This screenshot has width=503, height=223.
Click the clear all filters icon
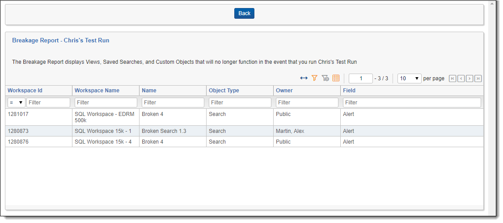(x=325, y=78)
